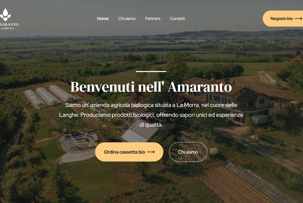Screen dimensions: 303x203
Task: Click the horizontal divider line under header
Action: click(151, 37)
